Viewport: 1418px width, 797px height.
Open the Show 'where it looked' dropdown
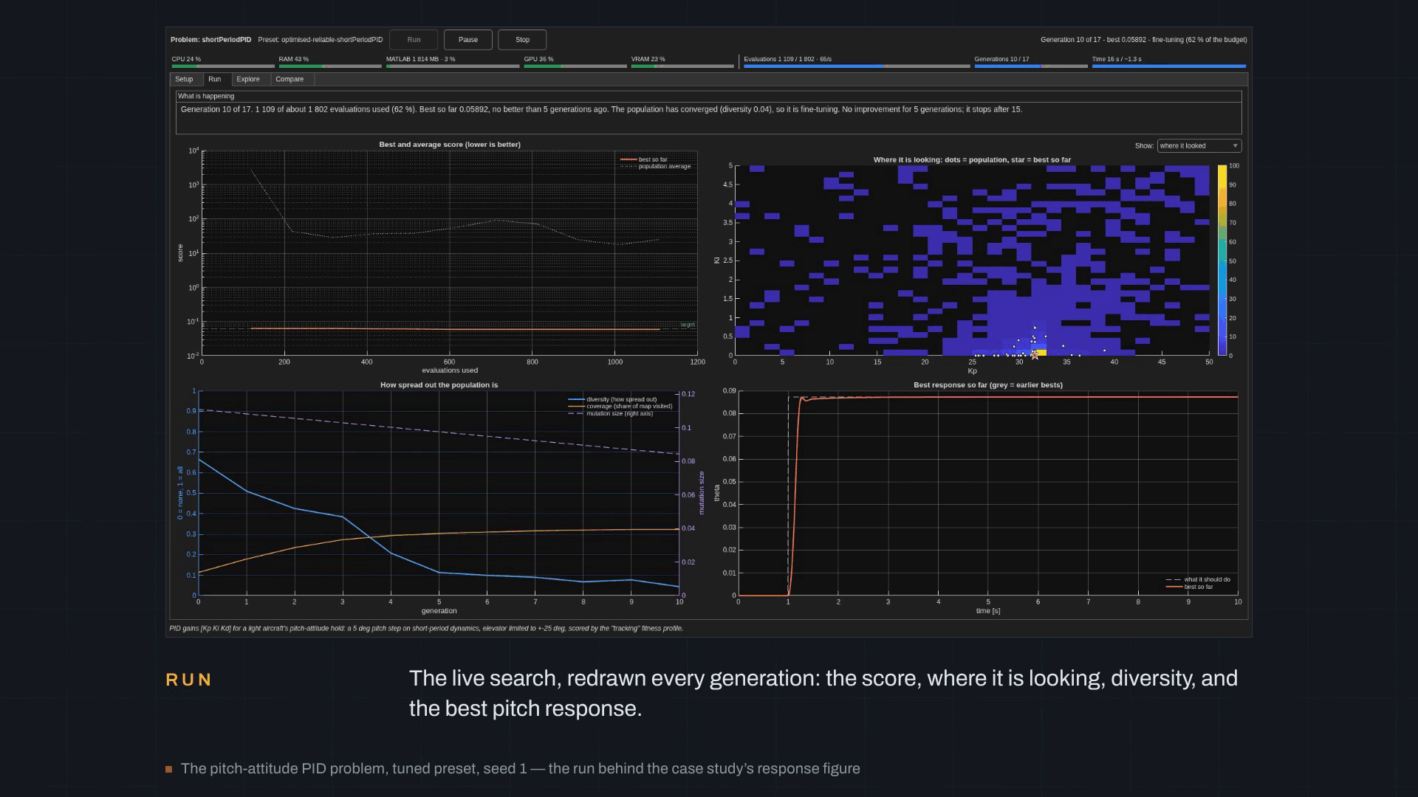click(1199, 146)
